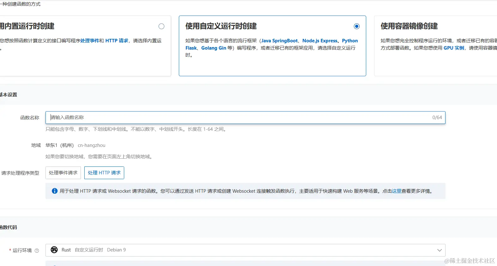Screen dimensions: 497x266
Task: Click the 地域 label
Action: 36,145
